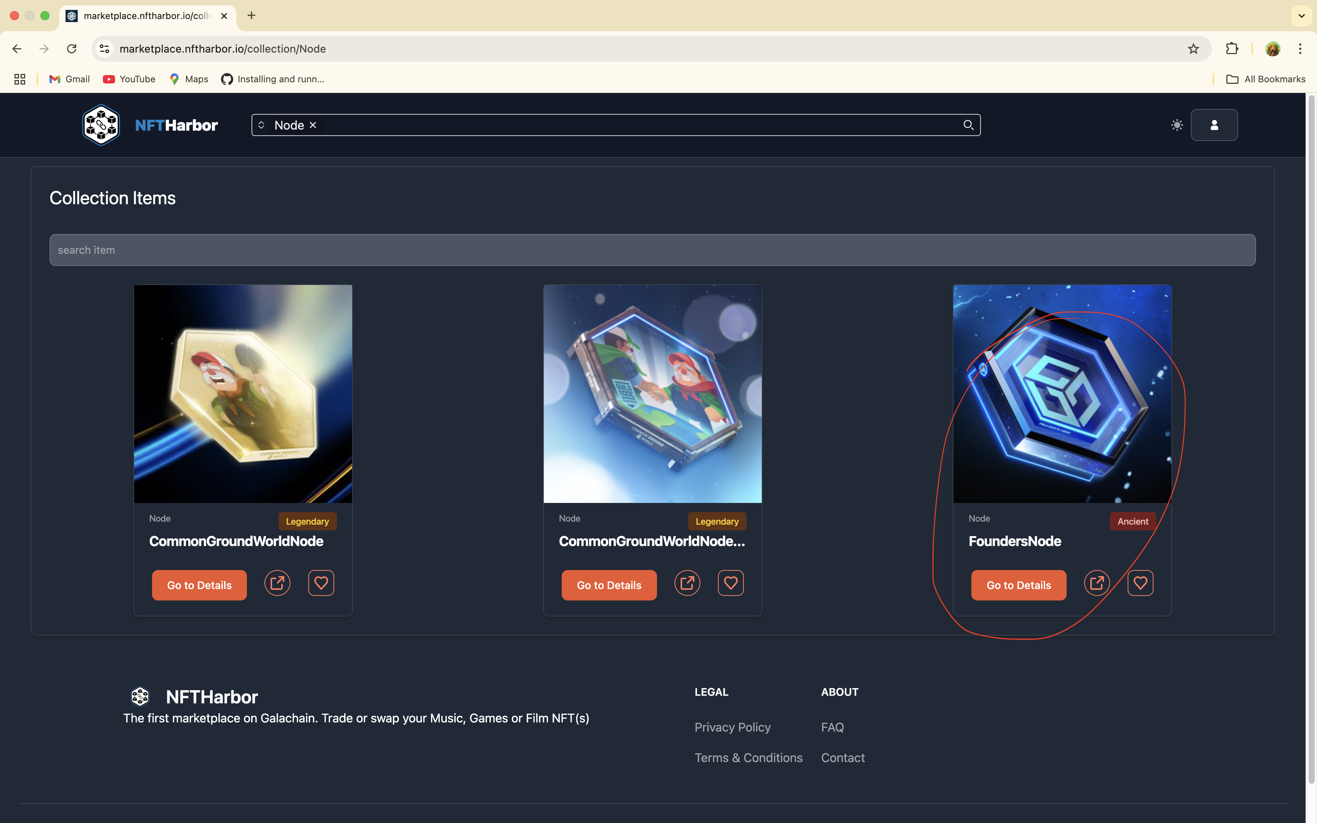Viewport: 1317px width, 823px height.
Task: Go to Details for first CommonGroundWorldNode
Action: point(199,585)
